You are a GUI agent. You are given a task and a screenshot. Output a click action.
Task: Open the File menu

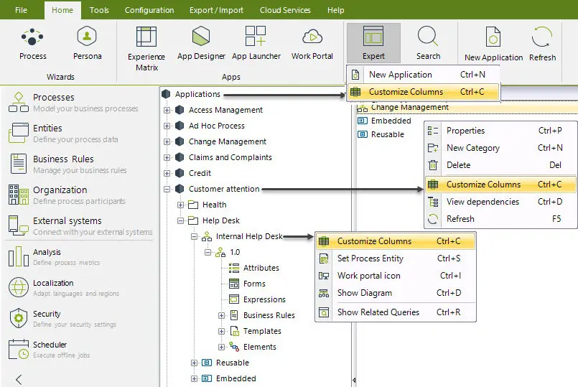point(21,10)
